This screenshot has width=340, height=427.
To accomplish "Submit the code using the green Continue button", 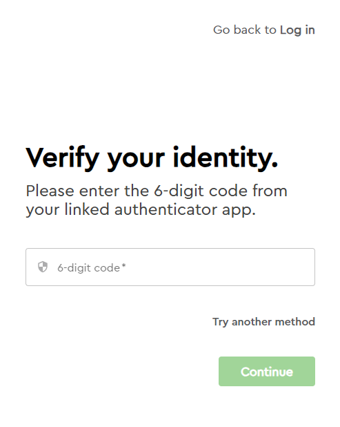I will coord(267,371).
